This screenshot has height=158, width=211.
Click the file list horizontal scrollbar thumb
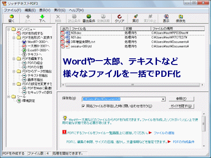pyautogui.click(x=133, y=85)
